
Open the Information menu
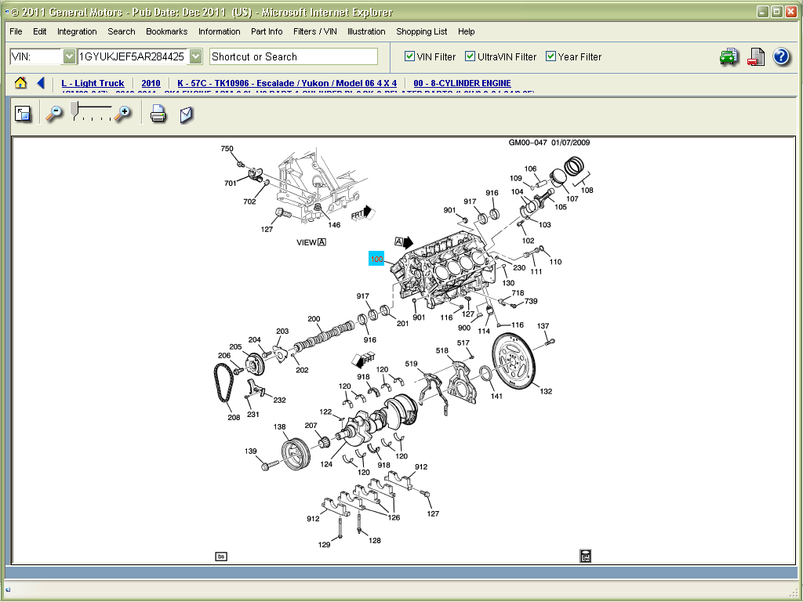[220, 31]
